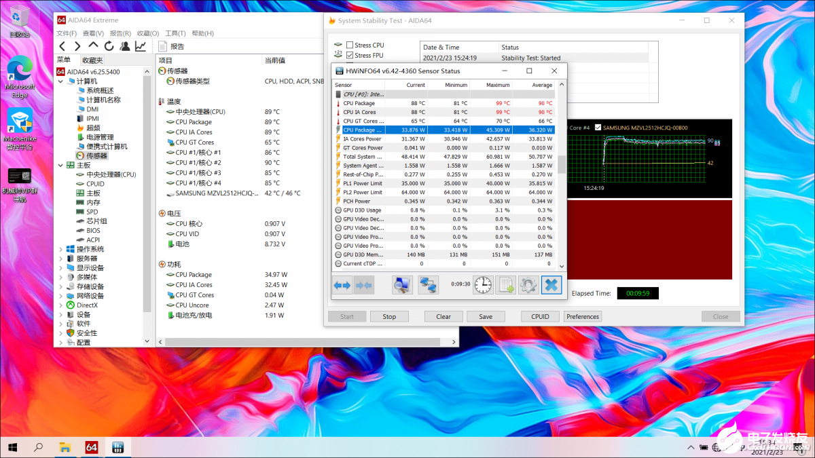
Task: Click the AIDA64 up-level arrow icon
Action: click(94, 45)
